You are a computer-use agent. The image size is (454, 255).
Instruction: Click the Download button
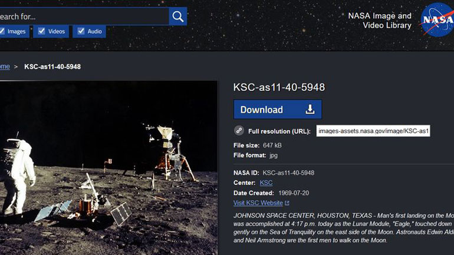278,110
